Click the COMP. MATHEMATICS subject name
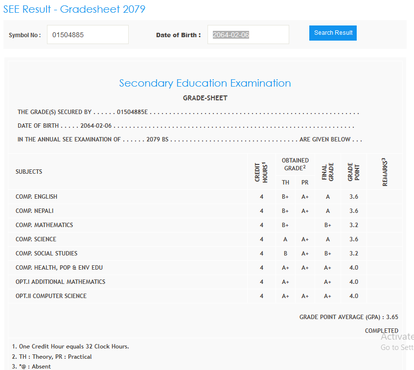Image resolution: width=414 pixels, height=370 pixels. [44, 225]
